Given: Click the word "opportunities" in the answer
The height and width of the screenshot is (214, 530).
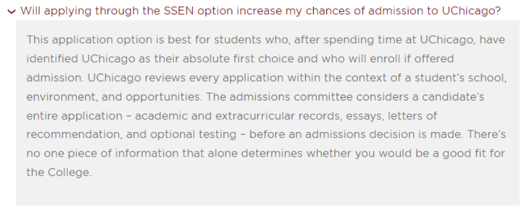Looking at the screenshot, I should click(x=157, y=97).
